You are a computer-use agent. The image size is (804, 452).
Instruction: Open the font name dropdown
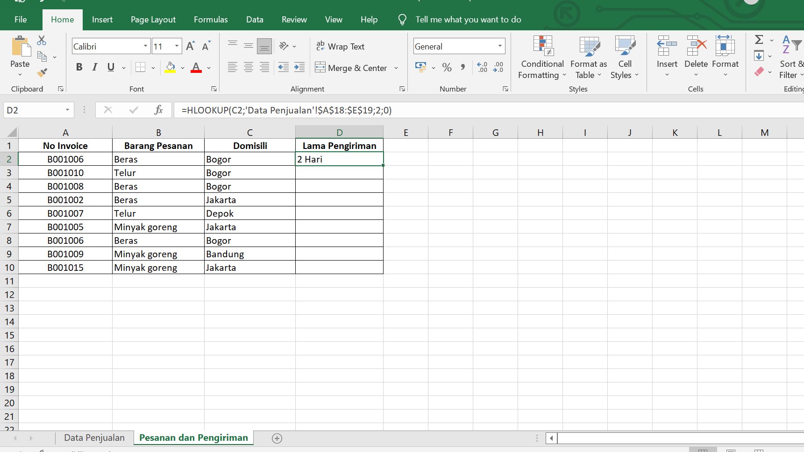click(x=146, y=46)
